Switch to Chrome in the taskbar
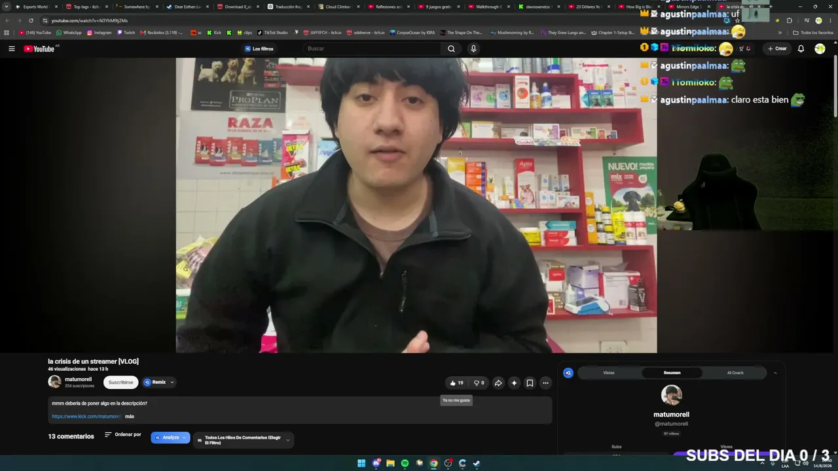Viewport: 838px width, 471px height. [433, 463]
